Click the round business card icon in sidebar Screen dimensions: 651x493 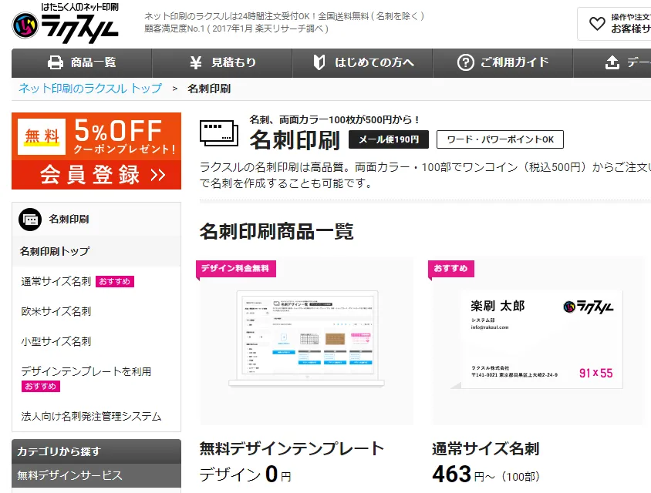(x=30, y=220)
